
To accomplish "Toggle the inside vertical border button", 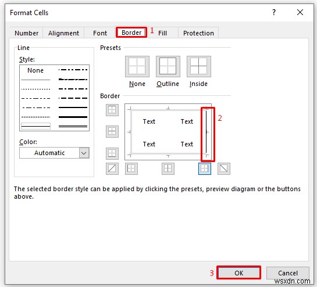I will 168,168.
